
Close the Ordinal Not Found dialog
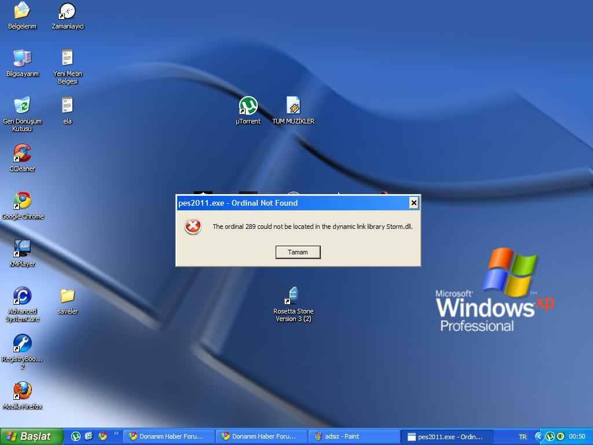coord(413,203)
